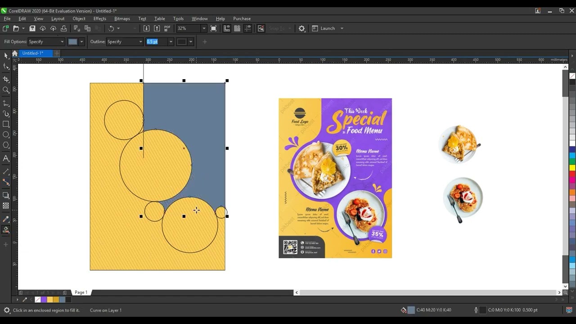Toggle Show grid in the toolbar
Screen dimensions: 576x324
[237, 28]
